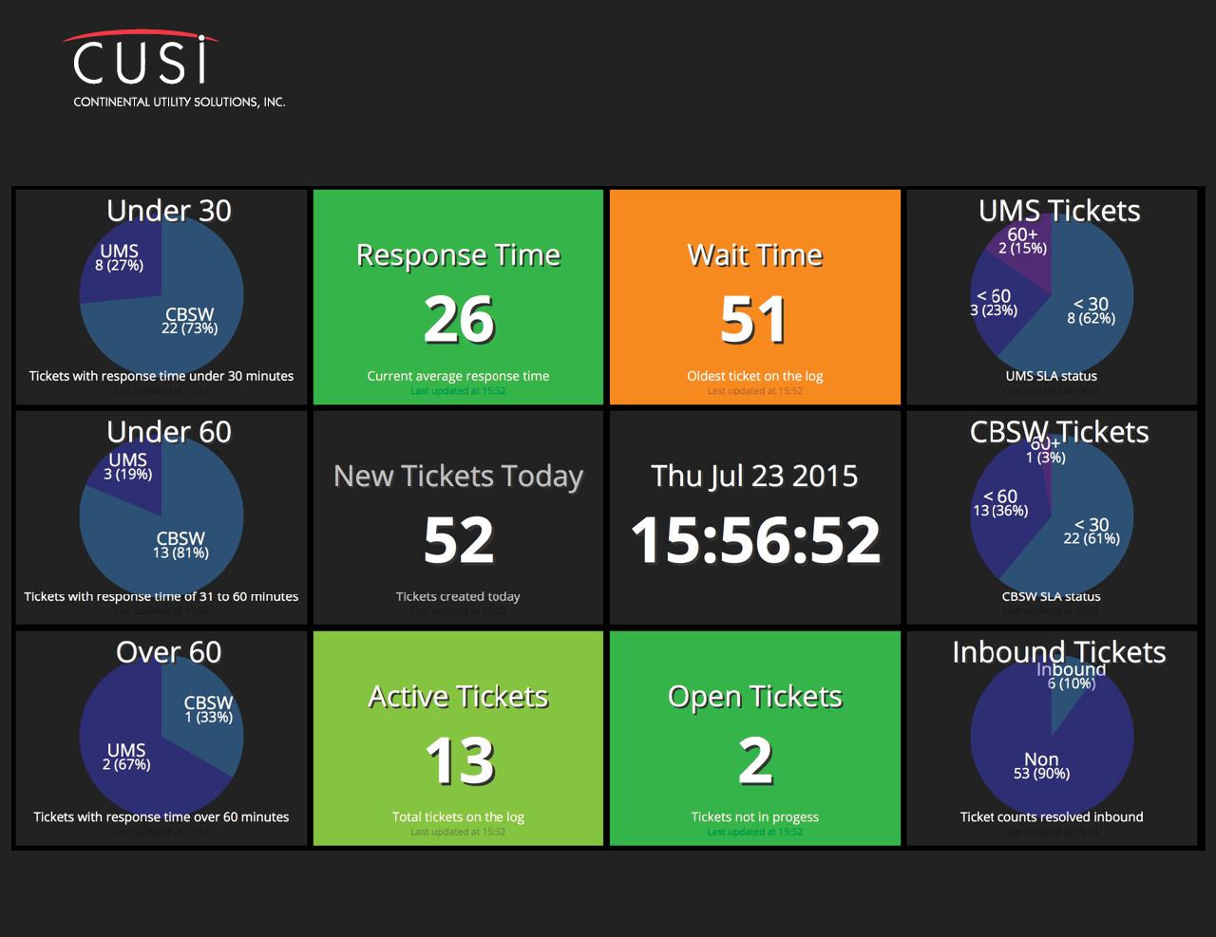Image resolution: width=1216 pixels, height=937 pixels.
Task: Click the Open Tickets number 2
Action: click(x=754, y=758)
